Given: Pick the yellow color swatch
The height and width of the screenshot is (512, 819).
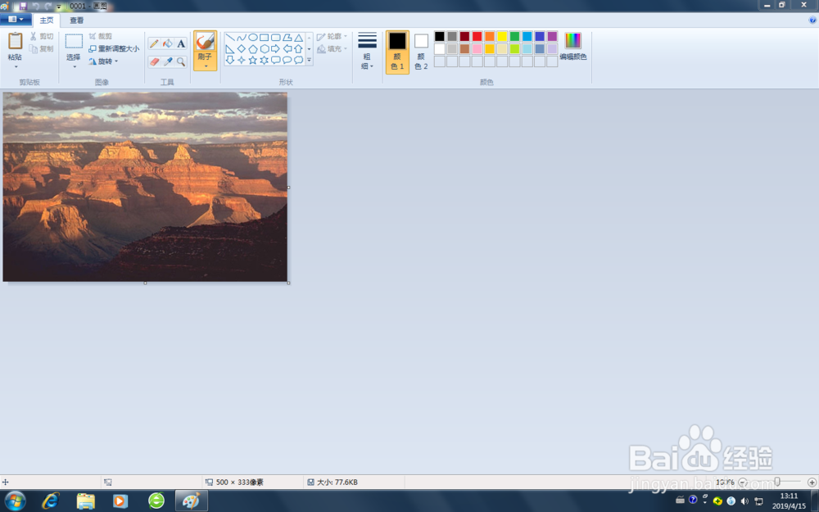Looking at the screenshot, I should click(502, 36).
